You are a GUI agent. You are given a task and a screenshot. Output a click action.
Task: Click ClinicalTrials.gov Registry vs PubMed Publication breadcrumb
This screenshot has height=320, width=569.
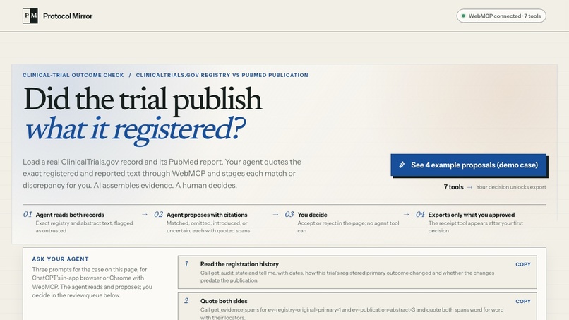click(222, 75)
